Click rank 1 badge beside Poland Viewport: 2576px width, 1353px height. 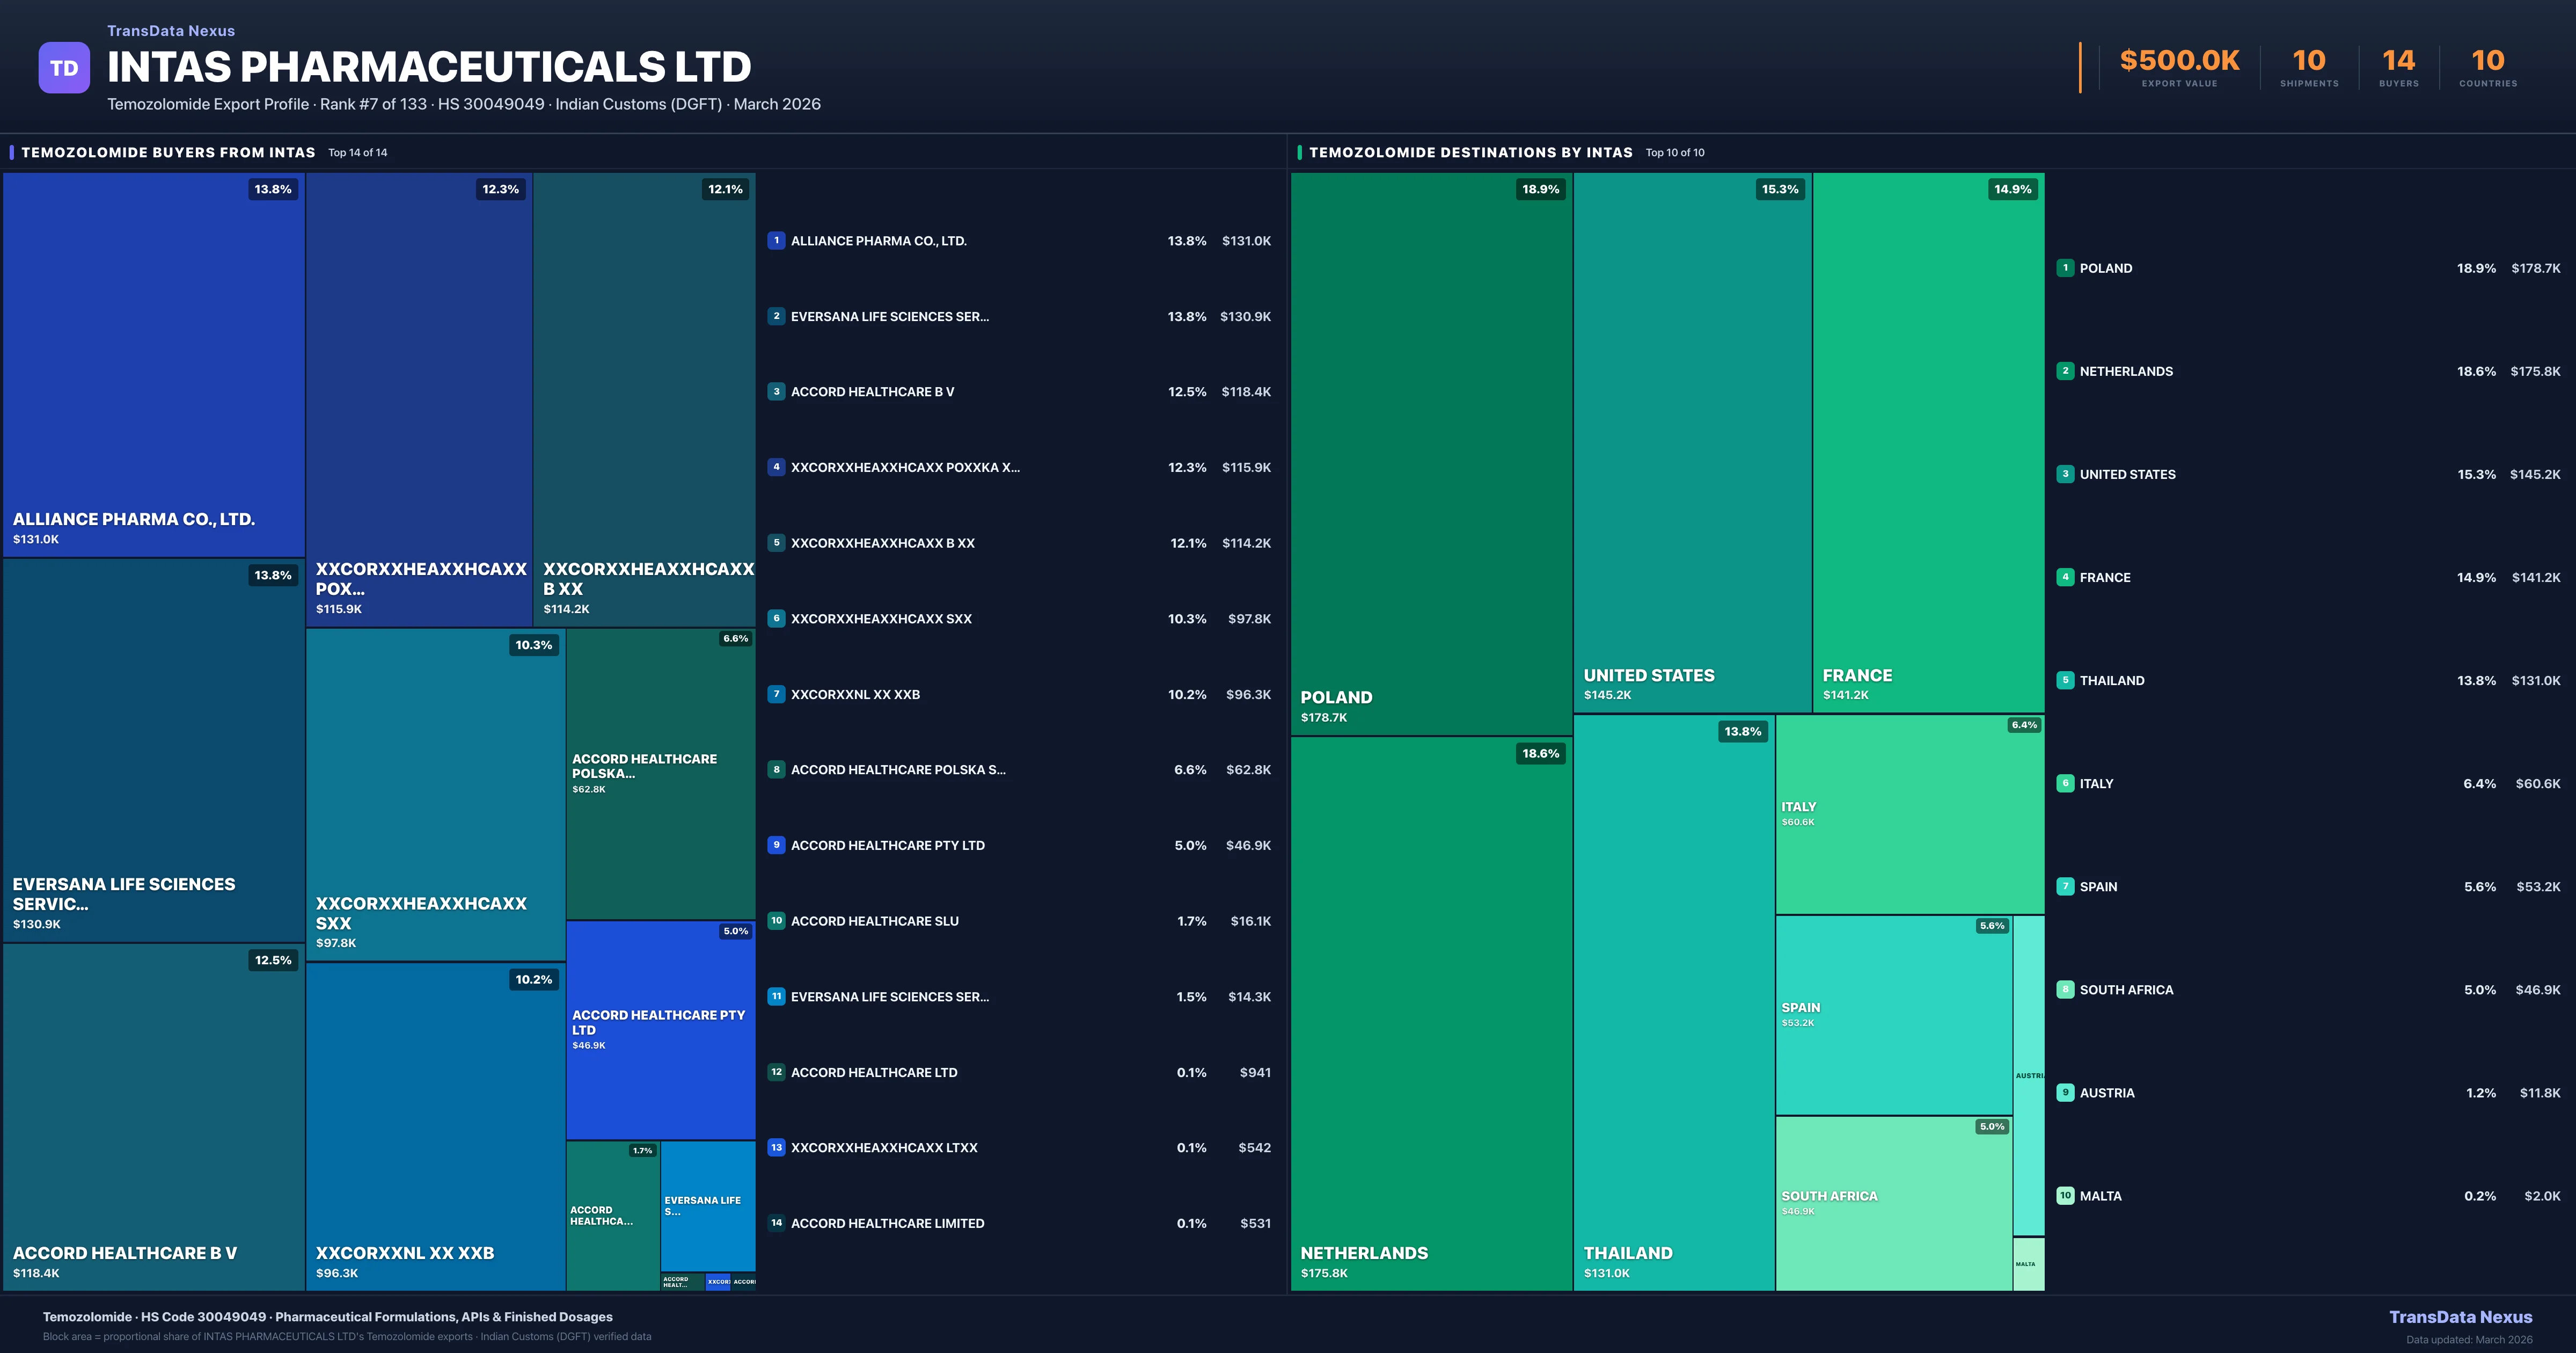pos(2065,268)
